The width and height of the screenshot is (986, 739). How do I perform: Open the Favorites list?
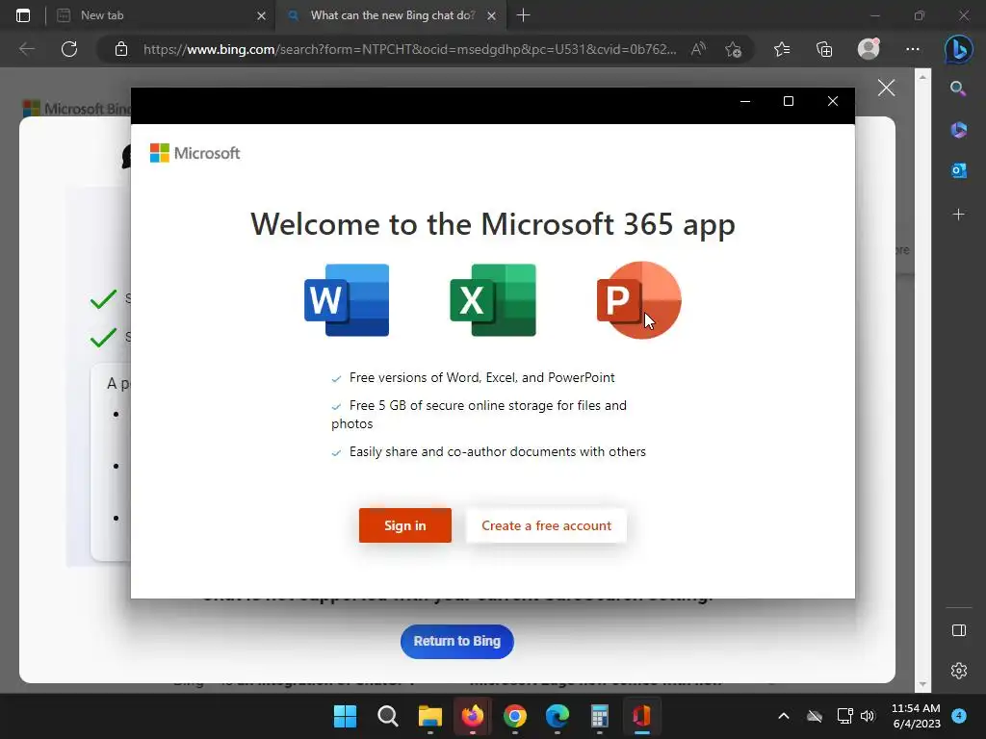[x=782, y=49]
